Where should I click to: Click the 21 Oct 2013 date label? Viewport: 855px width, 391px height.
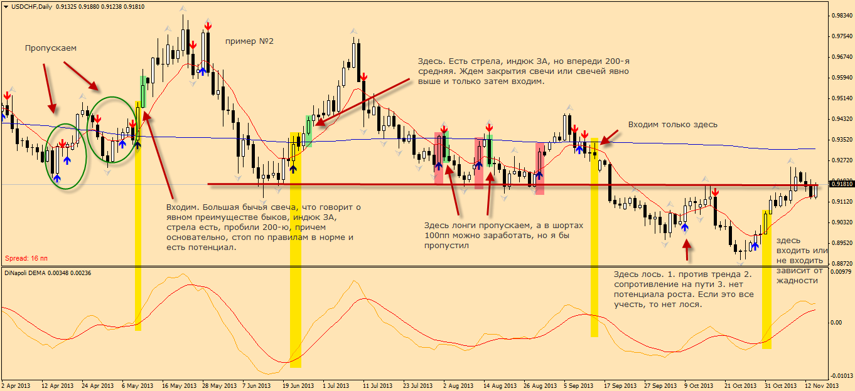point(741,386)
